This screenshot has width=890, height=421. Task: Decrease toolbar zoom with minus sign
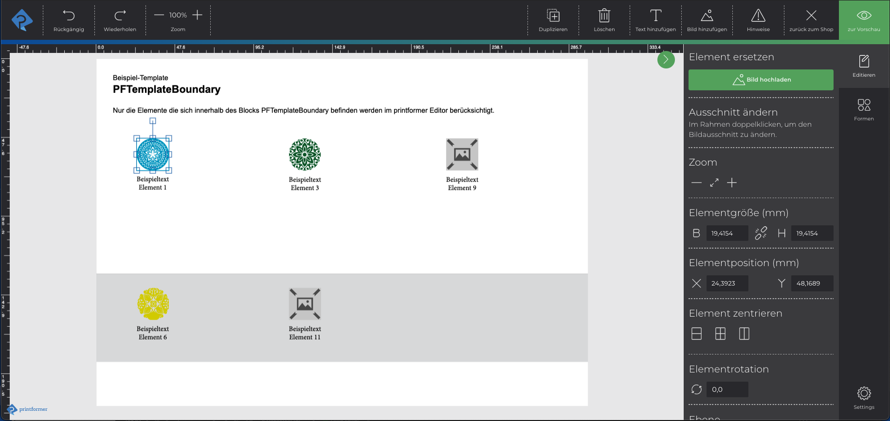tap(159, 15)
